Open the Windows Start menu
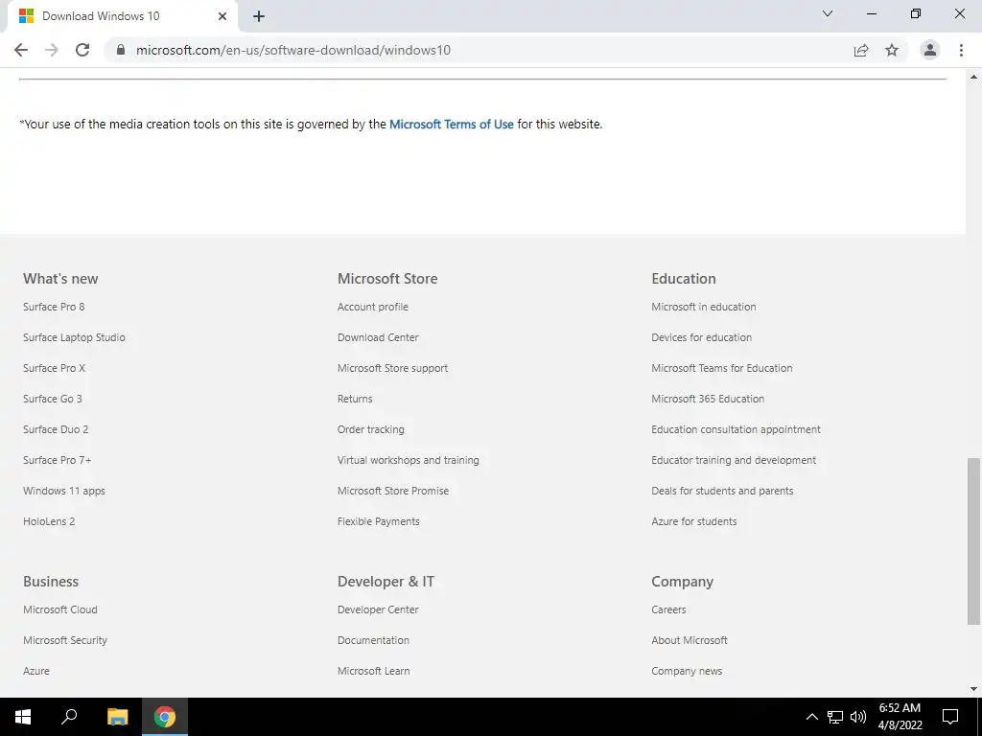The width and height of the screenshot is (982, 736). click(23, 717)
